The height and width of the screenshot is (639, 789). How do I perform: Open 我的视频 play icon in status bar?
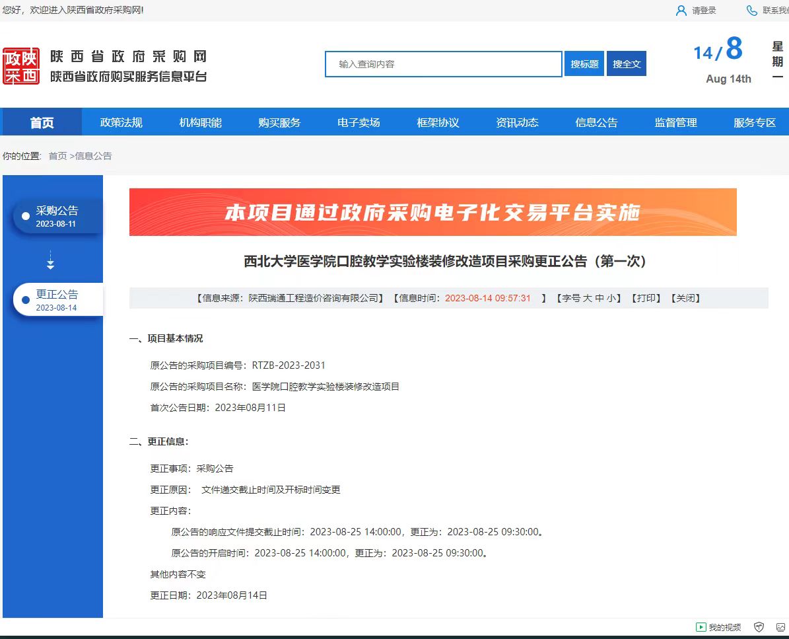click(x=701, y=627)
